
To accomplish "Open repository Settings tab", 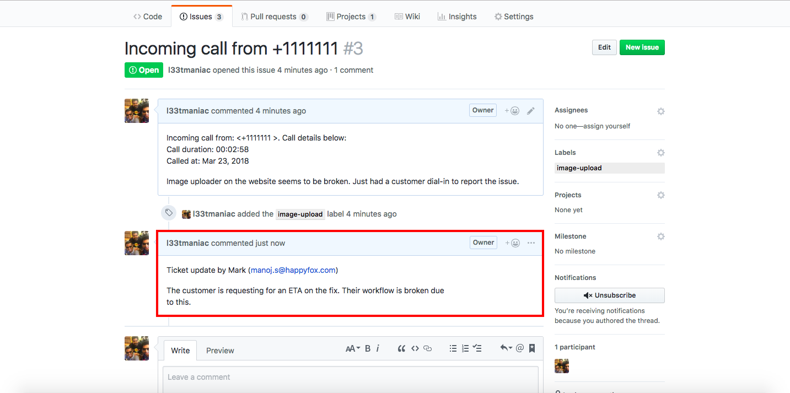I will pos(514,17).
